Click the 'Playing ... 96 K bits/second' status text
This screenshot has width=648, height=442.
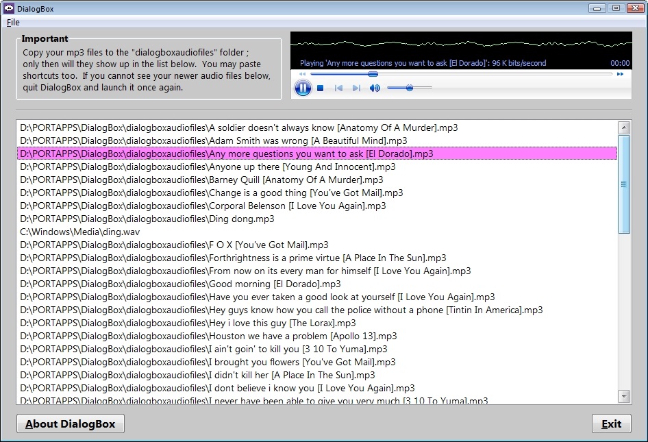point(423,63)
